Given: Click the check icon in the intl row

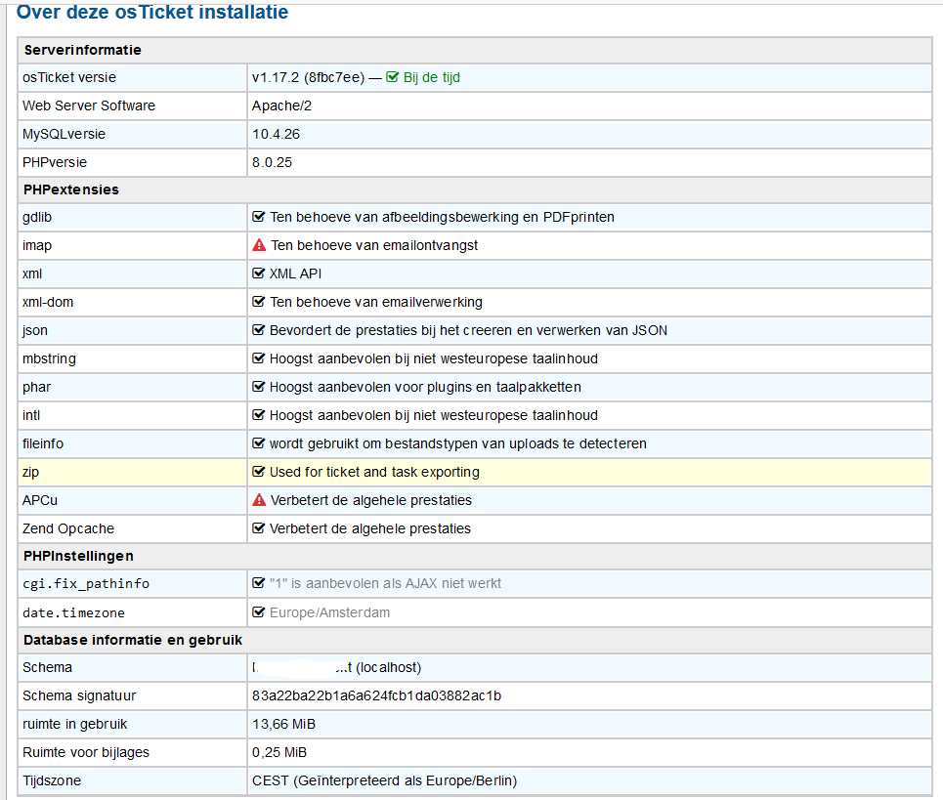Looking at the screenshot, I should [259, 415].
